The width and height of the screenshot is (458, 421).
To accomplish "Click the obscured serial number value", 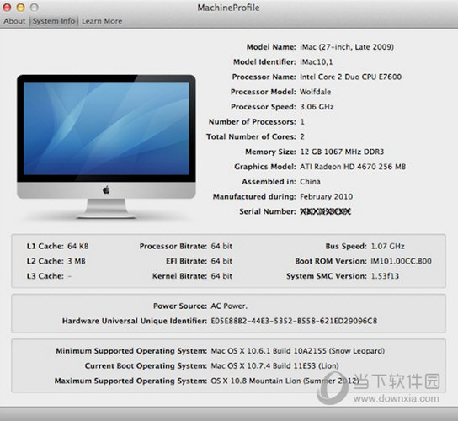I will pyautogui.click(x=325, y=211).
